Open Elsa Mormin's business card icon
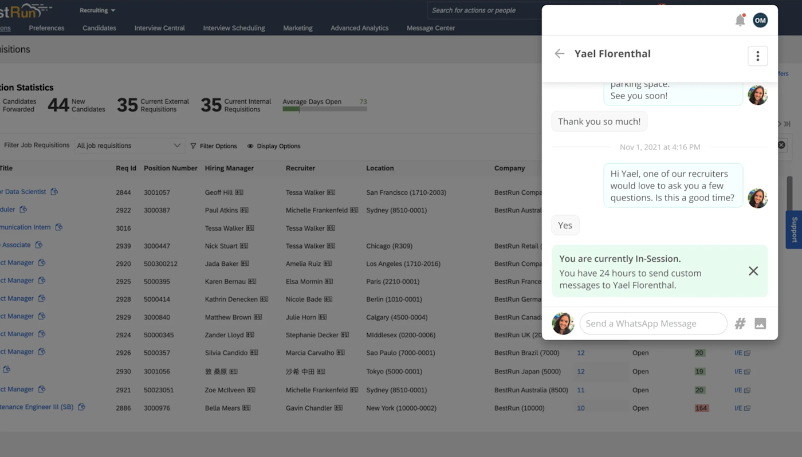 [x=329, y=281]
